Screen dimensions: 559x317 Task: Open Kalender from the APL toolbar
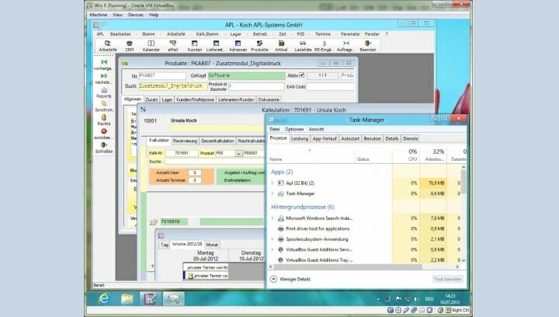[151, 46]
